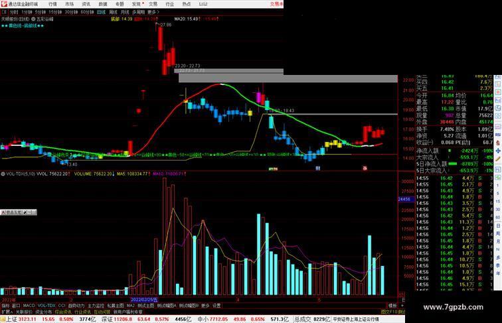Select the 多周期 multi-period view
Viewport: 502px width, 323px height.
point(139,12)
